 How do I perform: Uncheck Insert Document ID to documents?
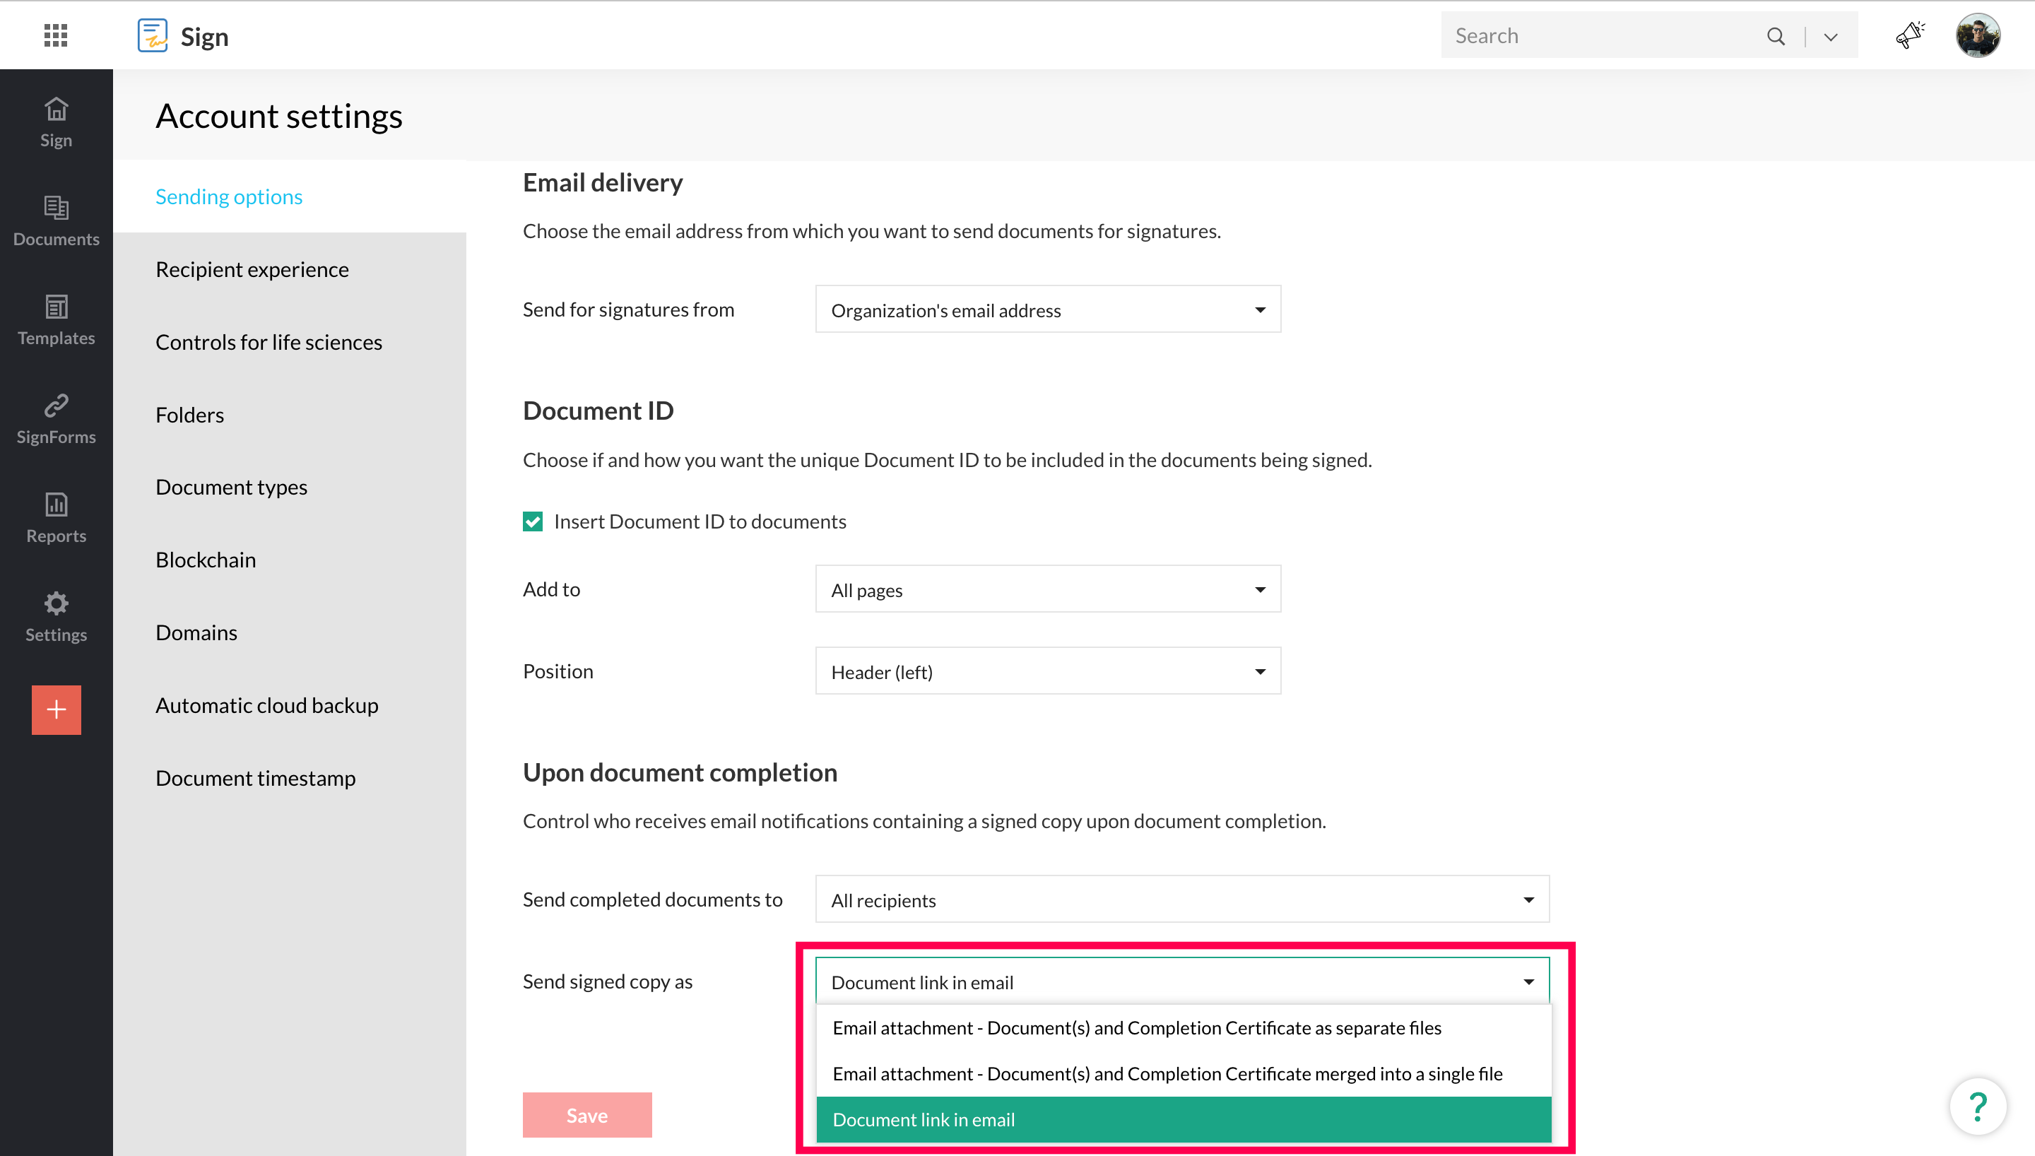(x=533, y=521)
